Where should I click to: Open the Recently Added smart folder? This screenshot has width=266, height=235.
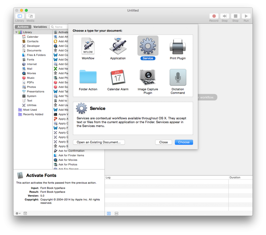33,115
